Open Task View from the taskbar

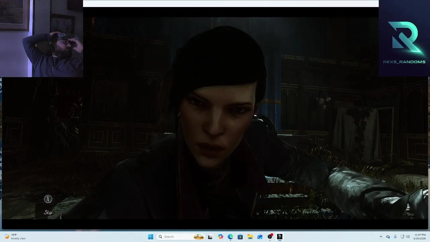[210, 237]
